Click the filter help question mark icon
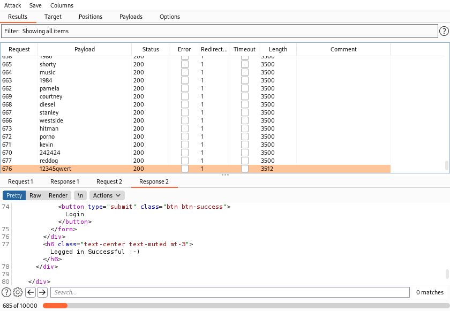Viewport: 450px width, 311px height. (444, 31)
